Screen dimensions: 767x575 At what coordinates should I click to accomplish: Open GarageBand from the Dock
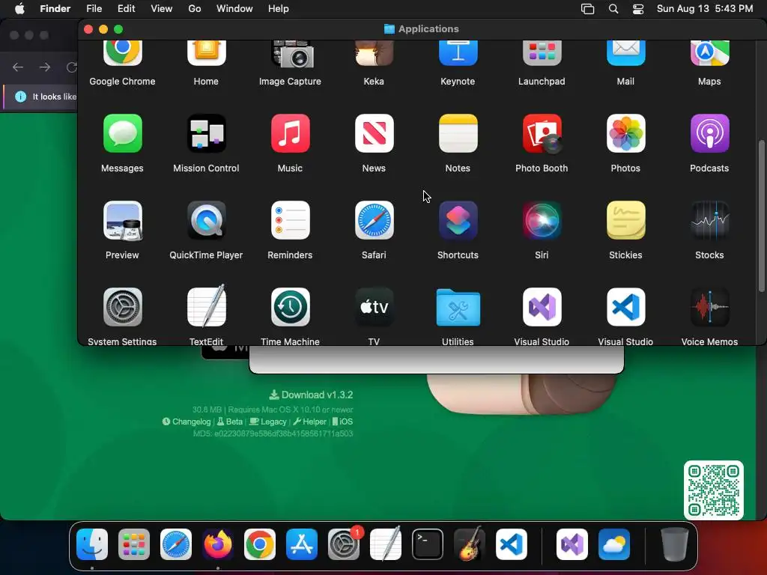pyautogui.click(x=470, y=544)
